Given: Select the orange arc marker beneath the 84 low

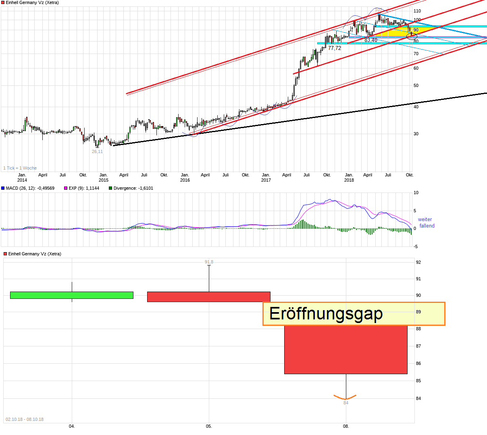Looking at the screenshot, I should click(x=345, y=397).
